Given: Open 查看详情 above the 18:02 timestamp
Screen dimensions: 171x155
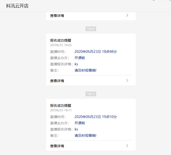Looking at the screenshot, I should 57,15.
